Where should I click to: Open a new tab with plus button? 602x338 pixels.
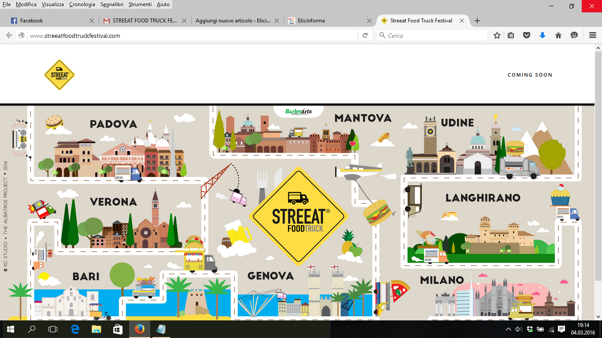[477, 21]
